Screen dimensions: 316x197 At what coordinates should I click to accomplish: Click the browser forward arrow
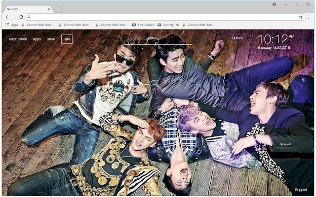[14, 17]
